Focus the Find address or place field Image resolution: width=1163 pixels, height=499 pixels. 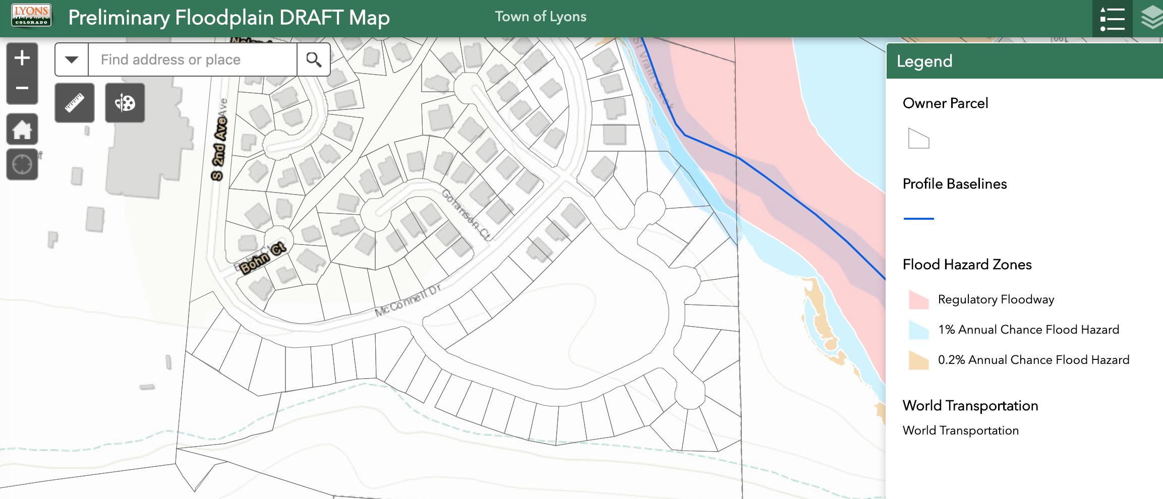click(x=193, y=59)
